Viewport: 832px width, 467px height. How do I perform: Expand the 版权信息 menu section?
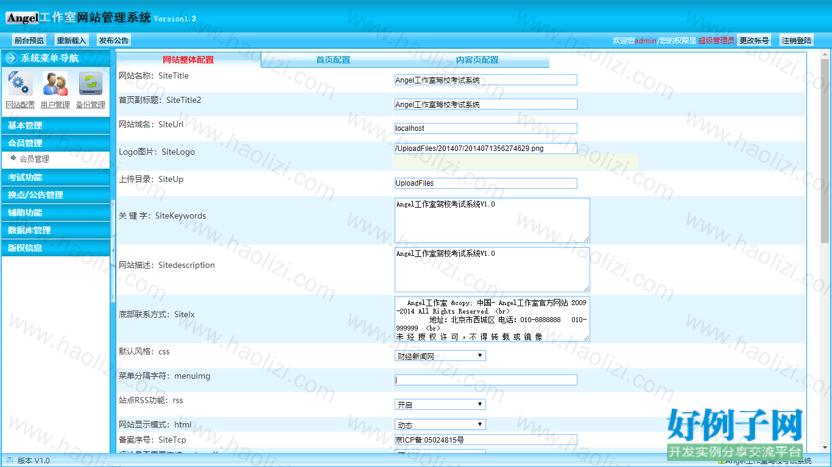(55, 248)
